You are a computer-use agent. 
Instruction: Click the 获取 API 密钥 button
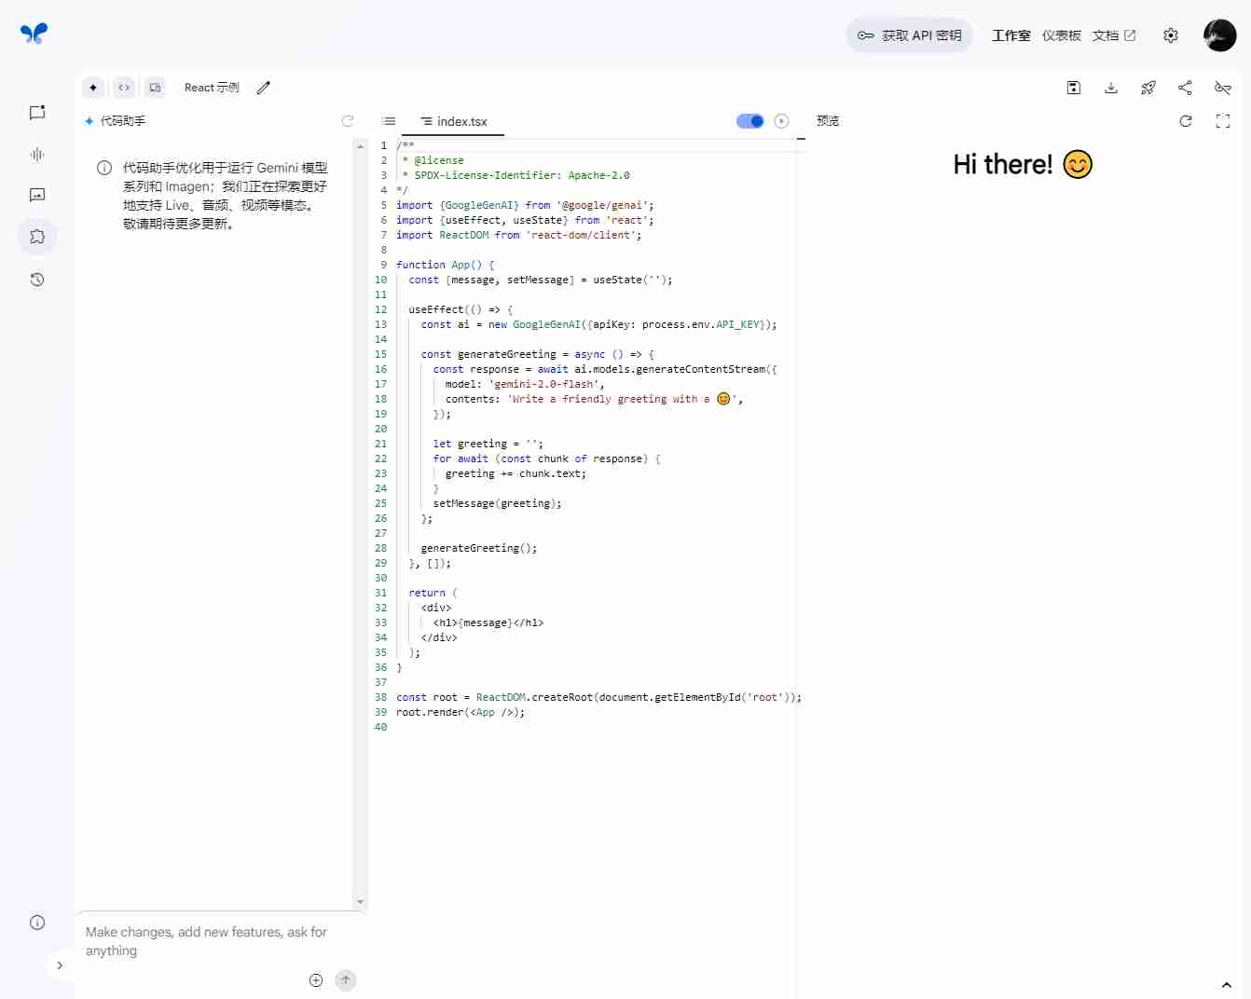pyautogui.click(x=909, y=35)
